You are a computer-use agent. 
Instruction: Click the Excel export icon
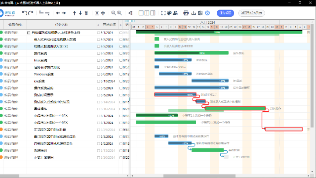click(200, 13)
